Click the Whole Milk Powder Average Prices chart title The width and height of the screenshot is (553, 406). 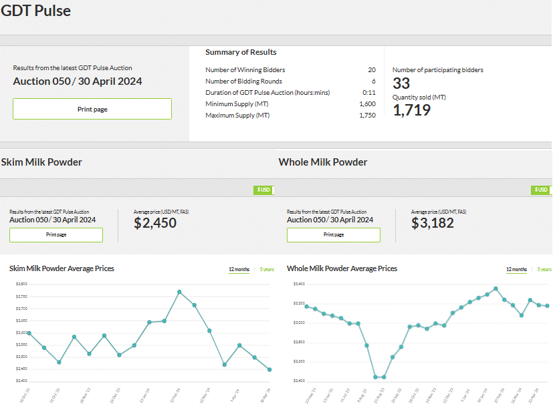(x=342, y=268)
